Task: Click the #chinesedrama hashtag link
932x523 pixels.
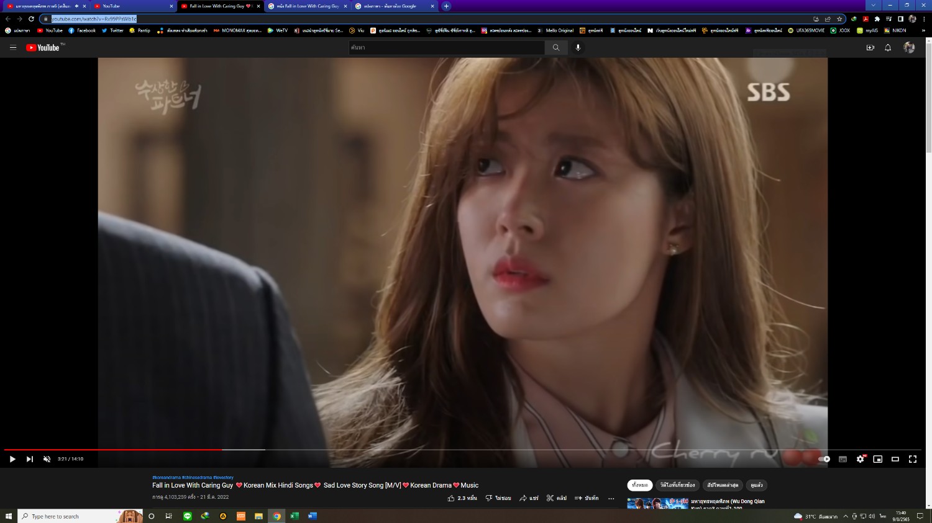Action: tap(197, 478)
